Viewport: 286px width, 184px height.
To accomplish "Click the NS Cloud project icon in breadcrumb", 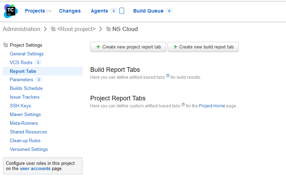I will (x=108, y=29).
